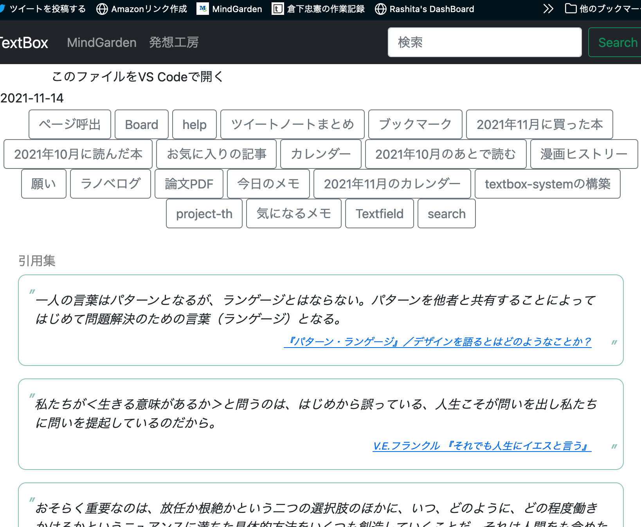Click the 倉下忠憲の作業記録 bookmark icon

(278, 9)
